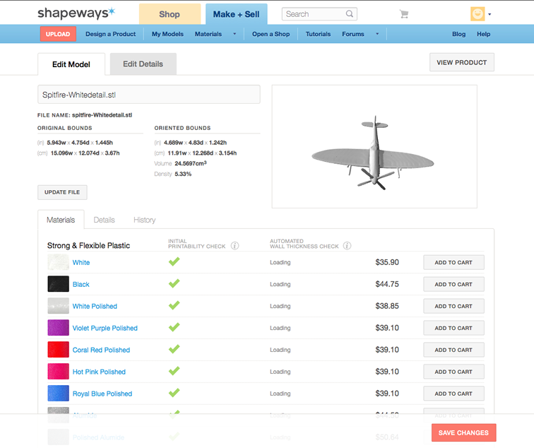Open the Forums nav item
Viewport: 534px width, 448px height.
click(353, 34)
